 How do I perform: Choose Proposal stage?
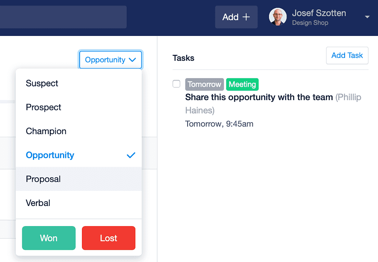coord(79,179)
